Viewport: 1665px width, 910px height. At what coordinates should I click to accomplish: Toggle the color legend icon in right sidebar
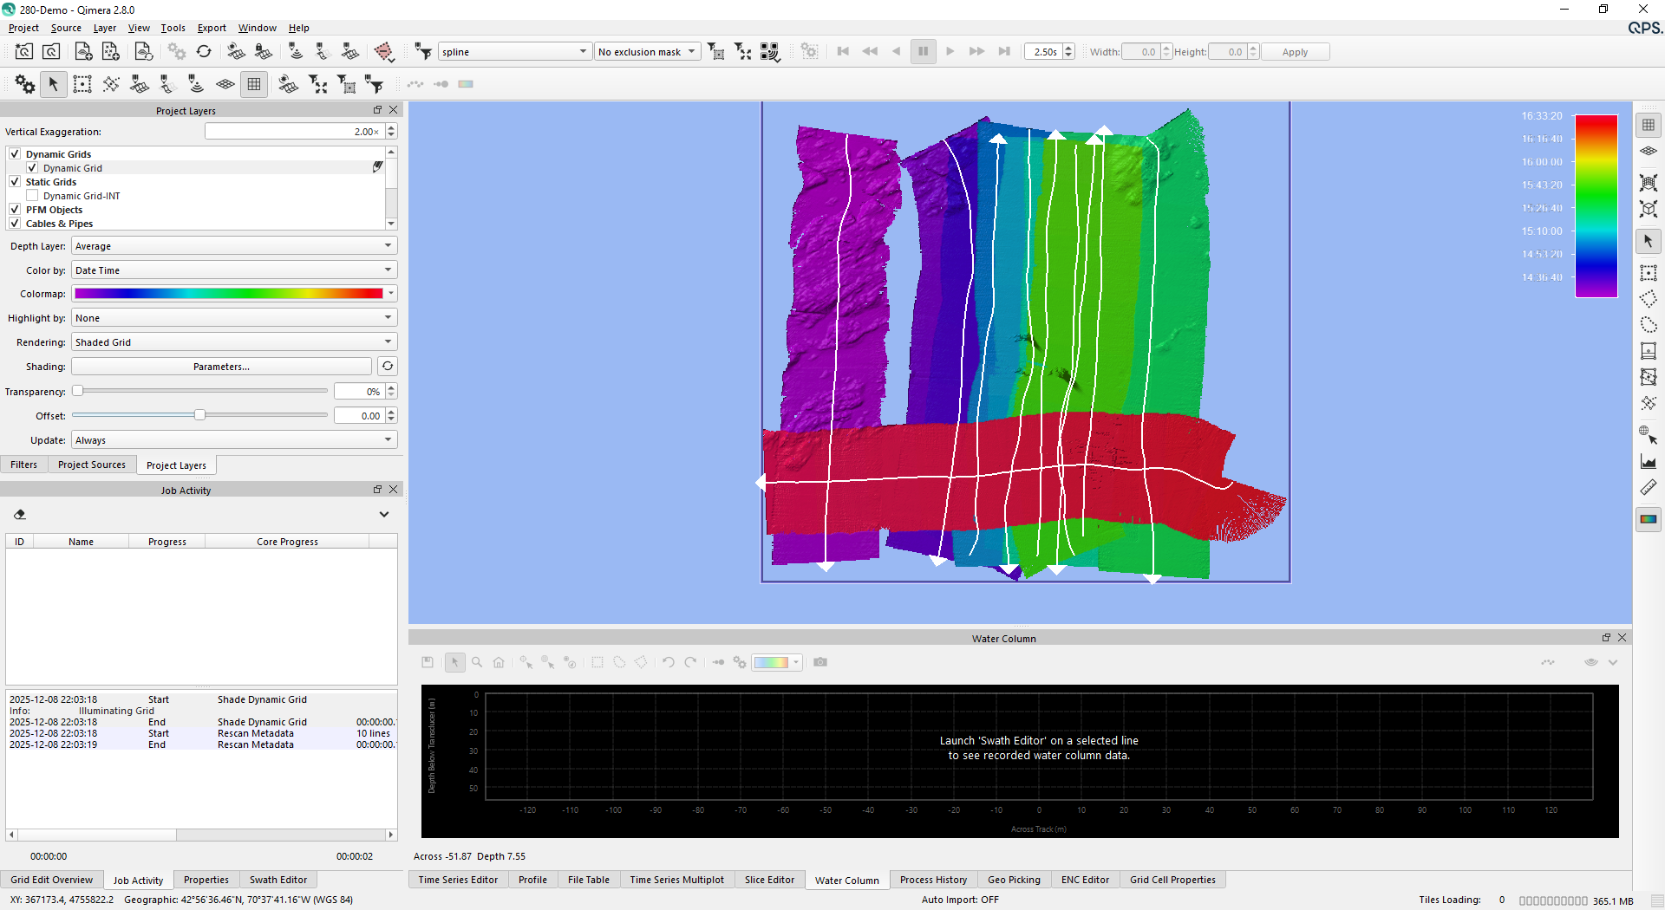1648,519
